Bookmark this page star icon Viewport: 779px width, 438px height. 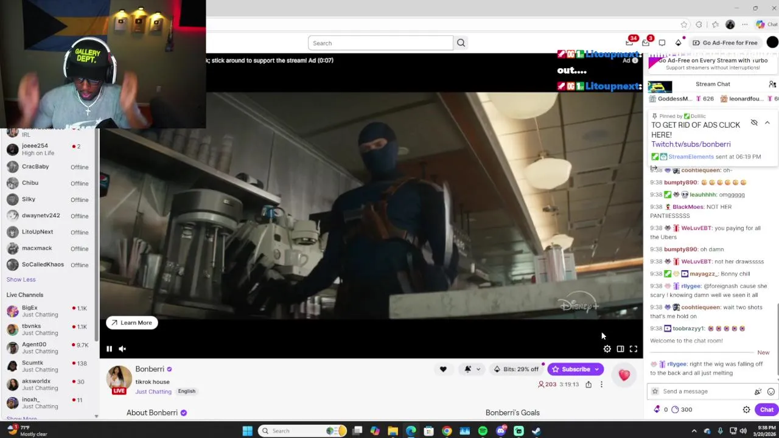pyautogui.click(x=684, y=24)
